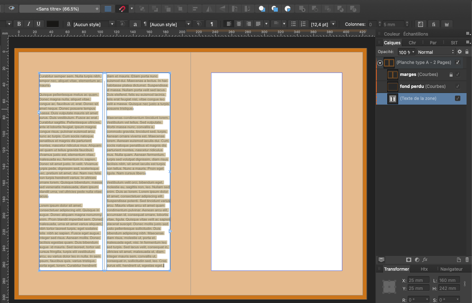Toggle the Planche type A visibility checkbox
The height and width of the screenshot is (303, 472).
[x=458, y=62]
